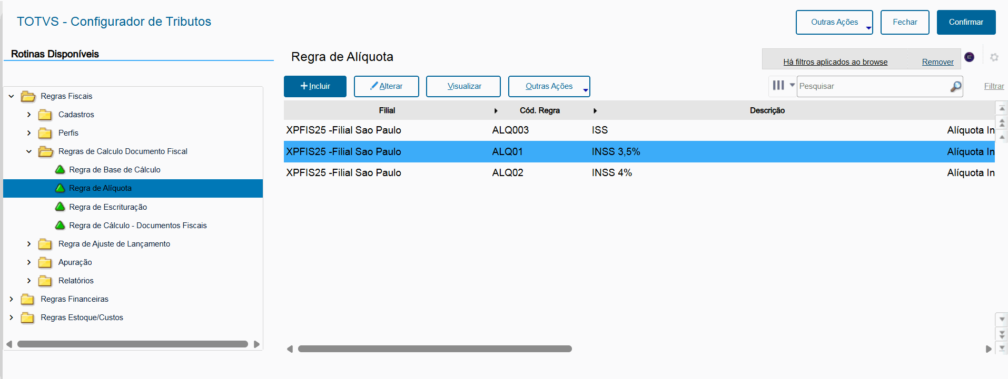Click the Relatórios folder icon
Image resolution: width=1008 pixels, height=379 pixels.
[x=45, y=281]
